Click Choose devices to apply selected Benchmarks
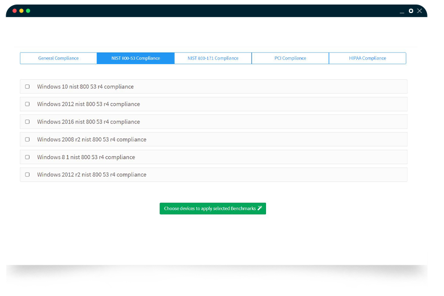 coord(213,209)
